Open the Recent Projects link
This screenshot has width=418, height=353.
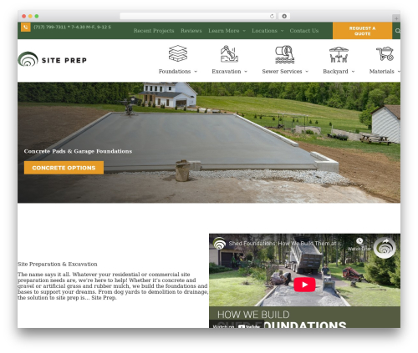tap(154, 31)
